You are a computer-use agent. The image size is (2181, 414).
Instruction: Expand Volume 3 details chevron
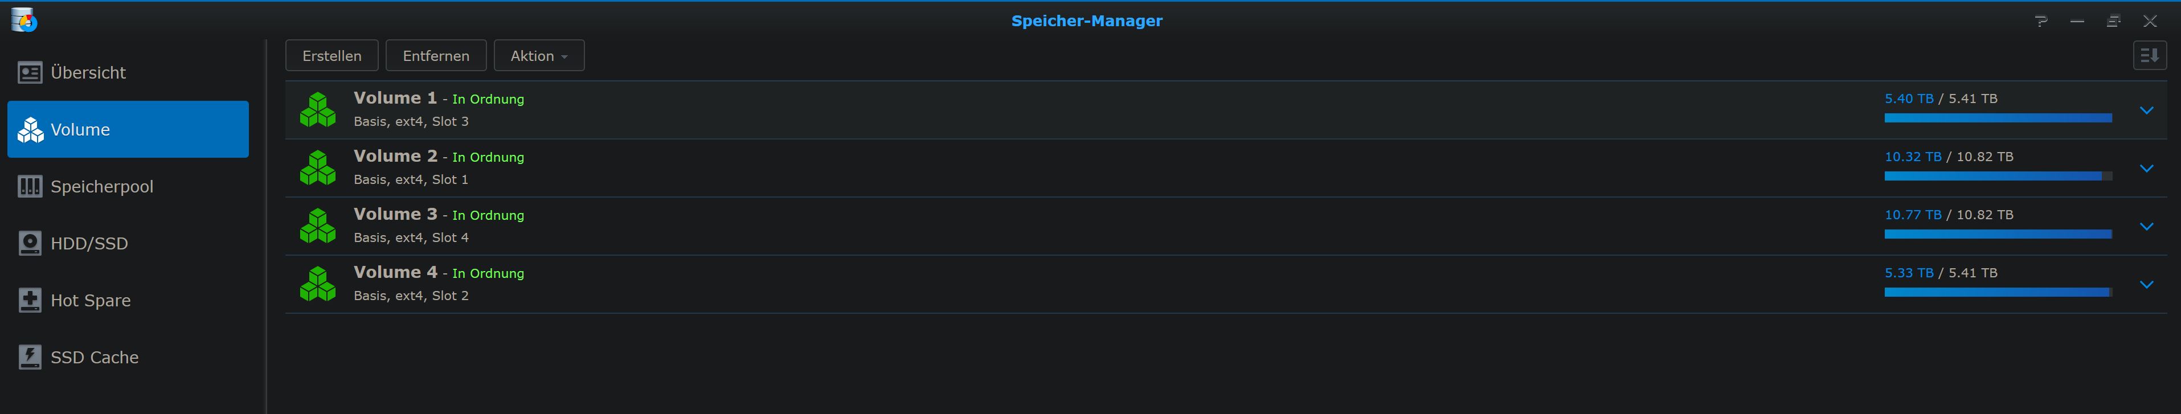[x=2146, y=226]
